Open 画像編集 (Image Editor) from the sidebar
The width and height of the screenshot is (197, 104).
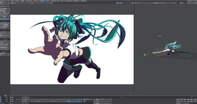coord(5,10)
